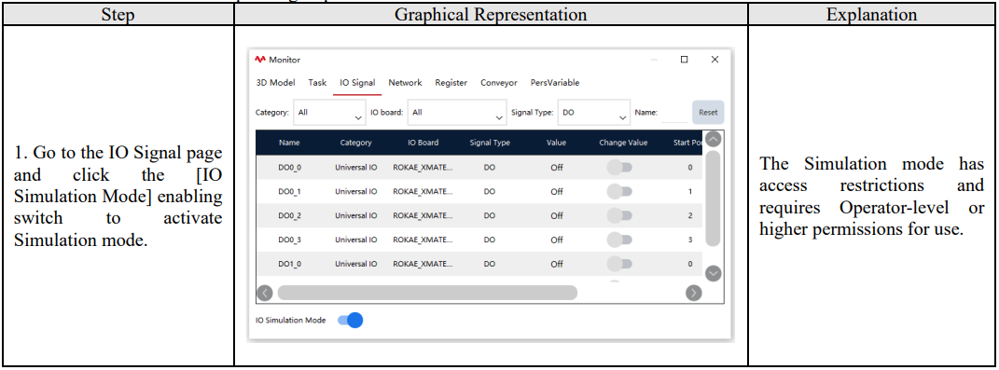Click DO signal type in DO0_3 row

point(490,240)
